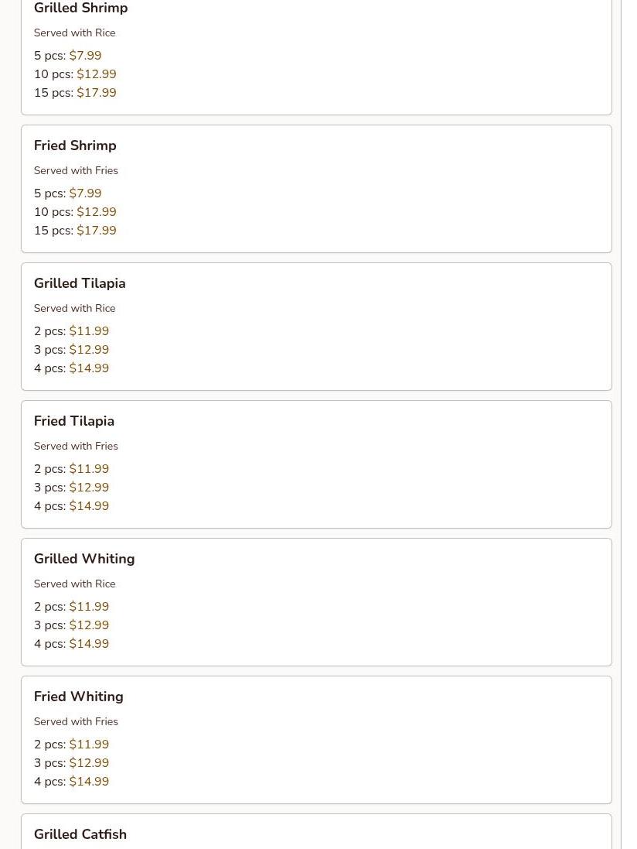Select Grilled Shrimp 15 pcs price $17.99
This screenshot has width=637, height=849.
click(x=75, y=93)
